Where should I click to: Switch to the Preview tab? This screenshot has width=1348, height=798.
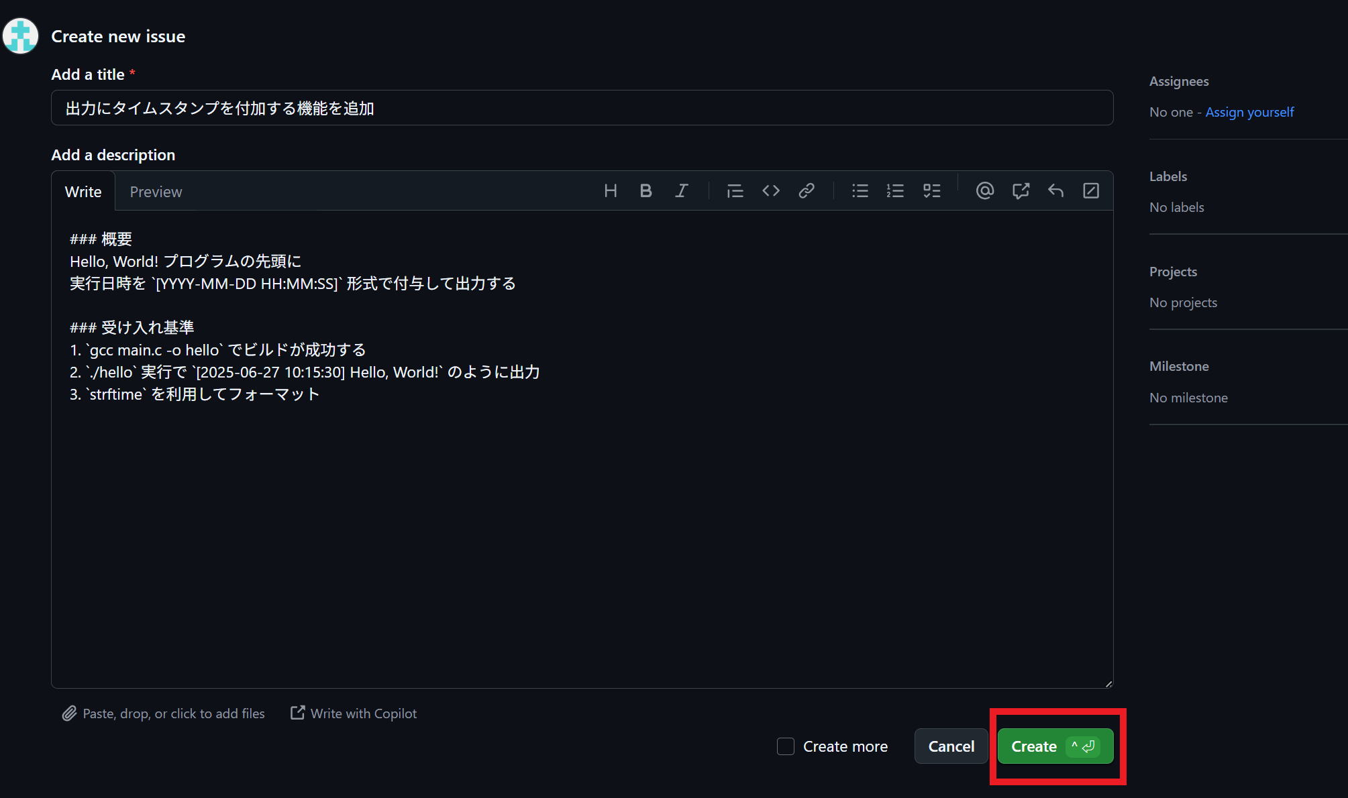(155, 191)
